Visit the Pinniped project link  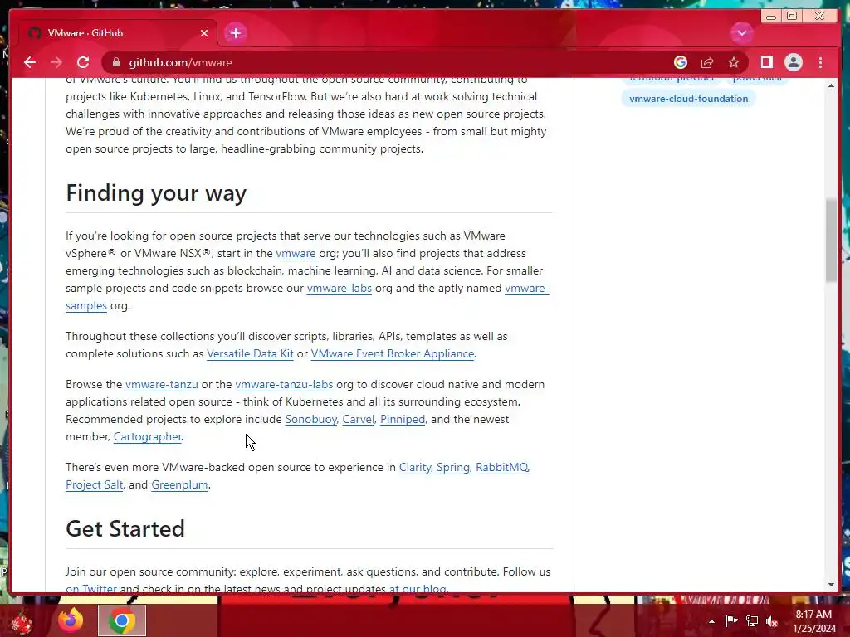point(403,419)
